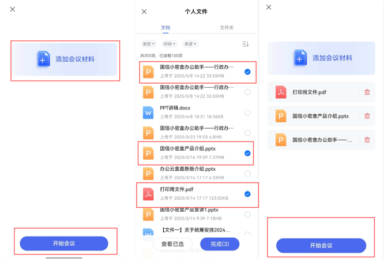Click the 办公云盒最新版介绍.pptx file name
Screen dimensions: 384x262
187,169
